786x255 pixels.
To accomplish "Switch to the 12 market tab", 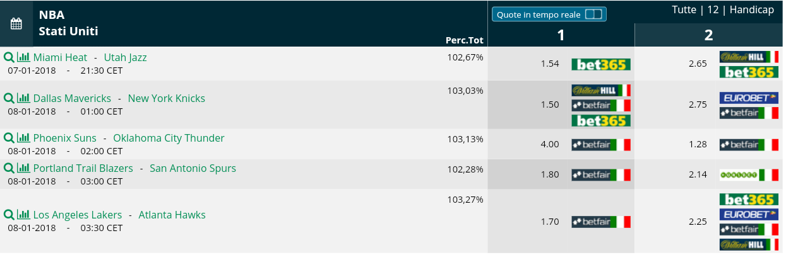I will pyautogui.click(x=713, y=10).
